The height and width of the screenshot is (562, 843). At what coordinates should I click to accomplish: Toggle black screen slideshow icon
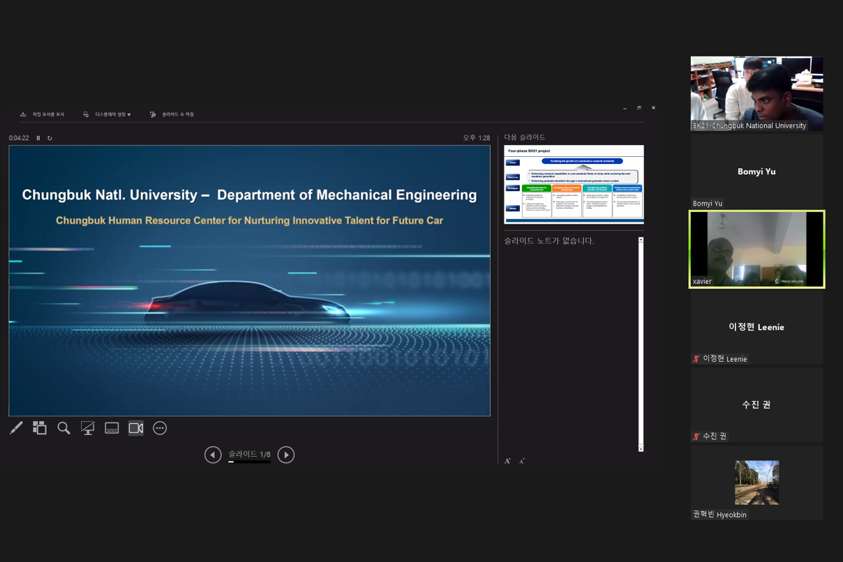pos(87,428)
